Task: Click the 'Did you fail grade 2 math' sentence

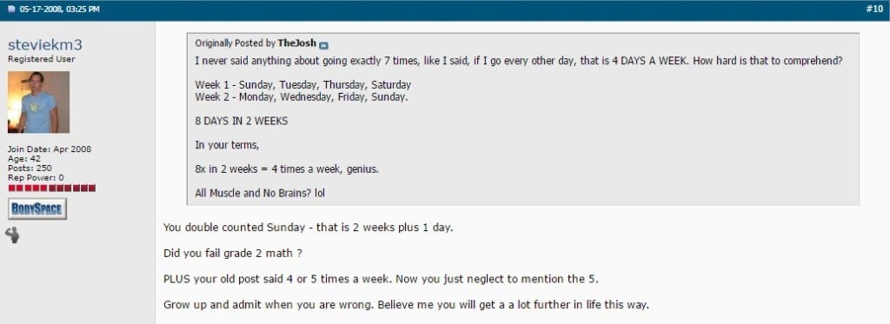Action: coord(233,253)
